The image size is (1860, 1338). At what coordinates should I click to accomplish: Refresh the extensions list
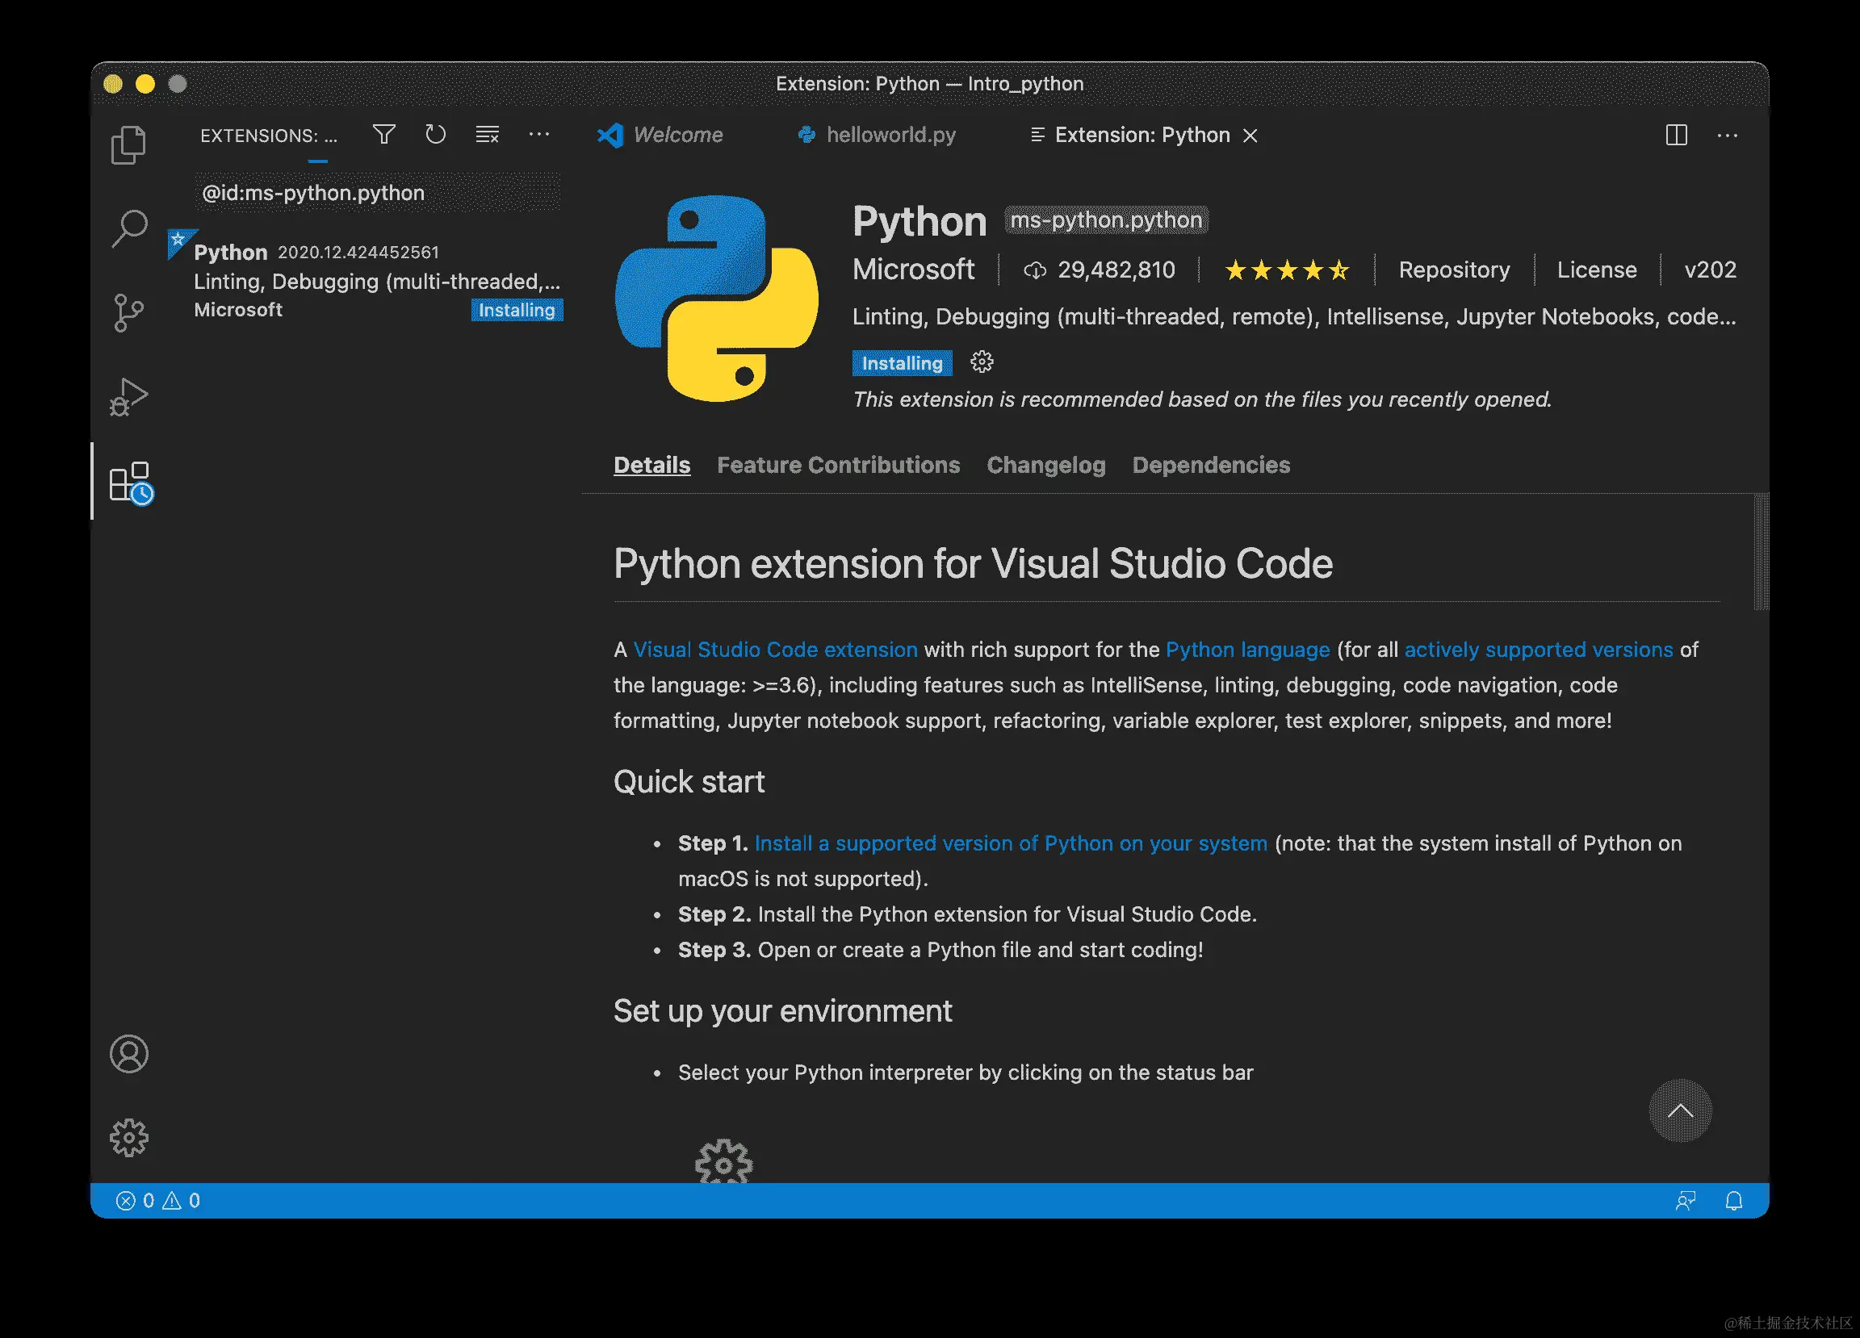435,135
